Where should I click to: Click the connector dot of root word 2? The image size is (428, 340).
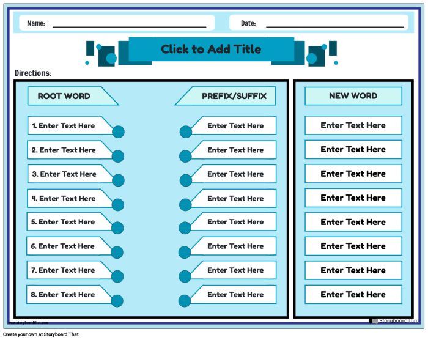click(118, 156)
